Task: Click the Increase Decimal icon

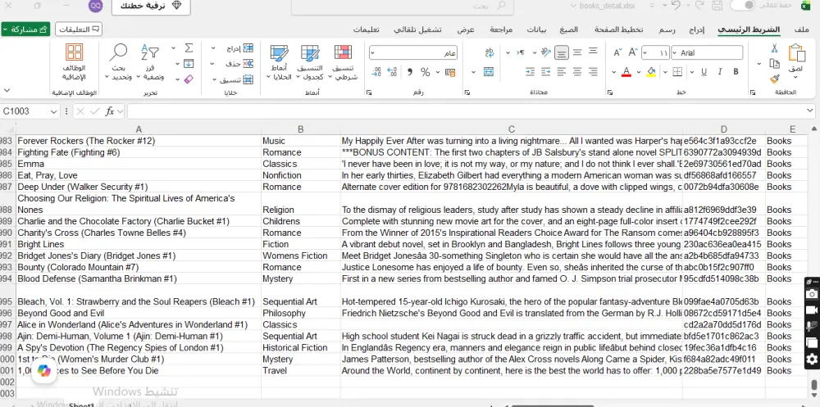Action: 392,72
